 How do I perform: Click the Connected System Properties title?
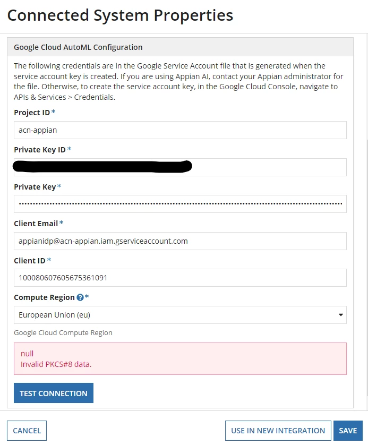pyautogui.click(x=120, y=15)
